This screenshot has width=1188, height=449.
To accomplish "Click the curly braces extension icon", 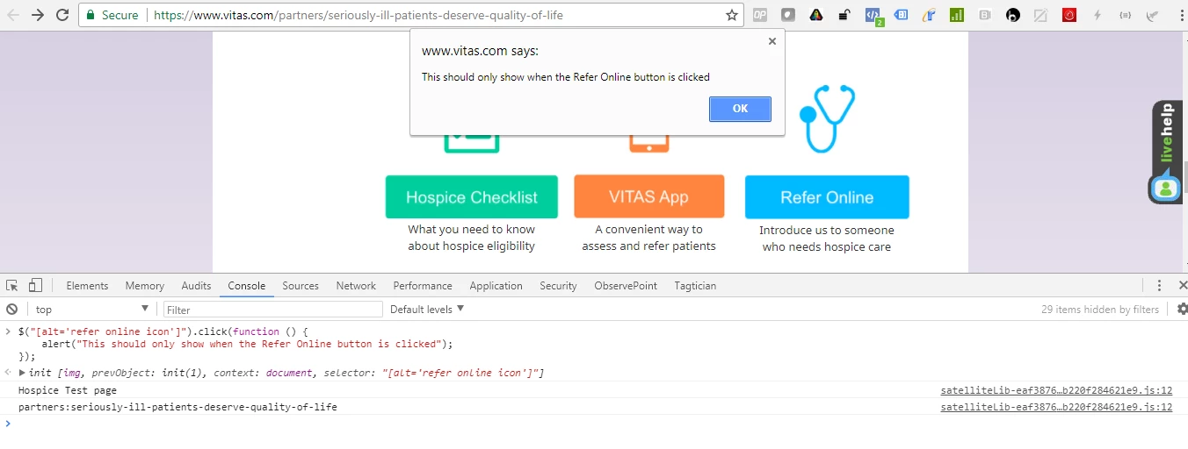I will pyautogui.click(x=1126, y=15).
